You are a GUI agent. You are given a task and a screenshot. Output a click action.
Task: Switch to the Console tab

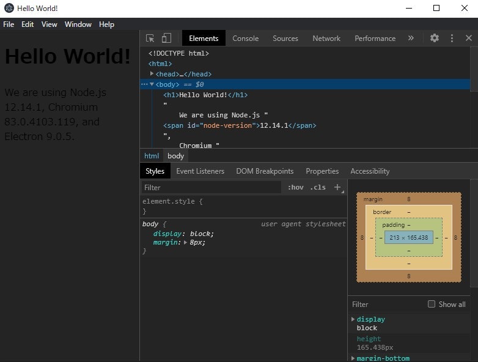tap(245, 38)
